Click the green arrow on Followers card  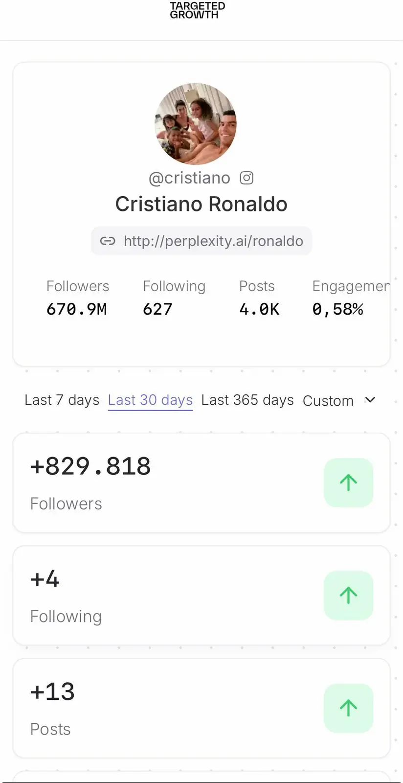(348, 483)
